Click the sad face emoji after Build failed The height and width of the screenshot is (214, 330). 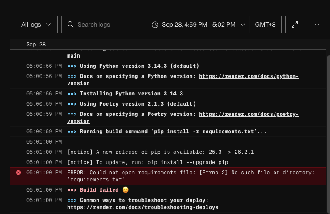(126, 189)
